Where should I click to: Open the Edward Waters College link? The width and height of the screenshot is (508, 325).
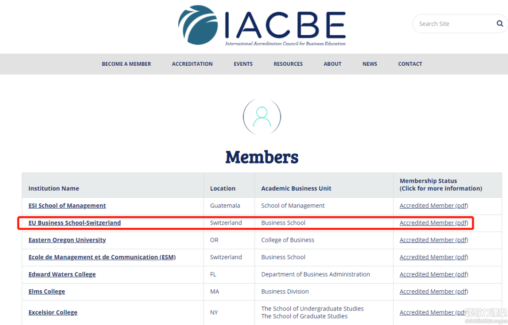tap(62, 274)
